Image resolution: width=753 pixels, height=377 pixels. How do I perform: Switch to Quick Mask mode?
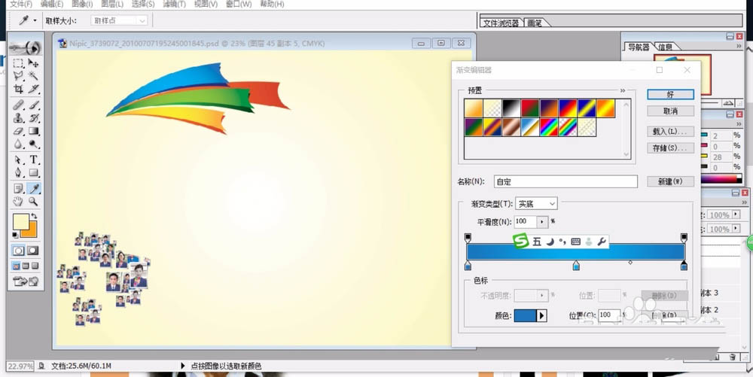click(x=33, y=251)
